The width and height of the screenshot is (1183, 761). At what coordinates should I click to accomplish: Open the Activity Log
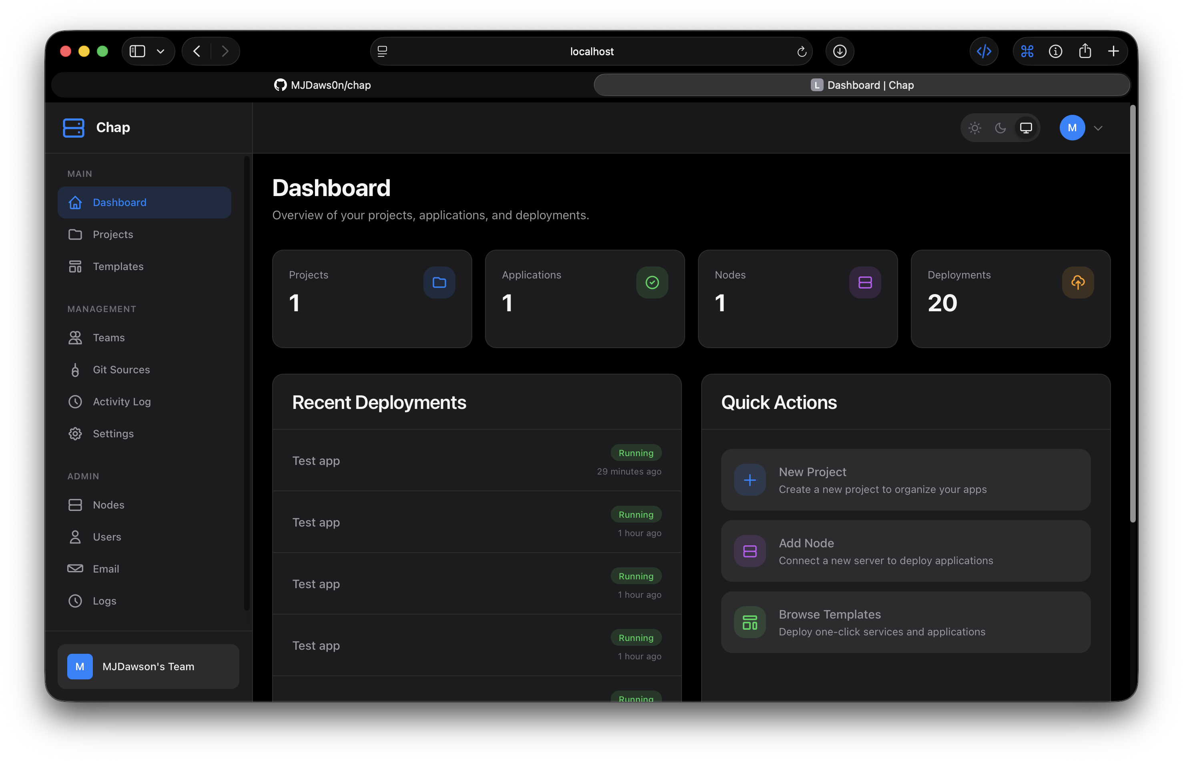coord(121,401)
